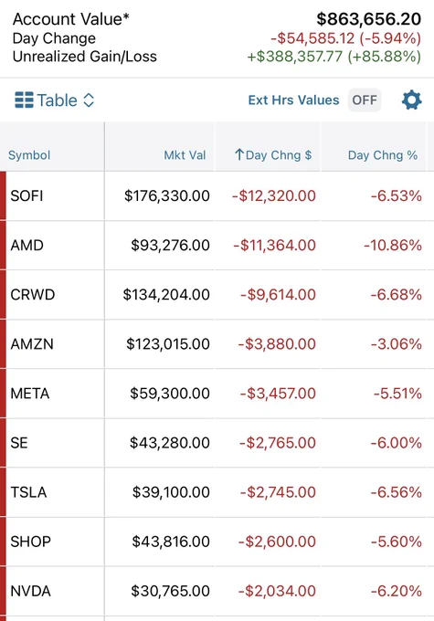Select the AMZN position row
Viewport: 434px width, 621px height.
217,344
